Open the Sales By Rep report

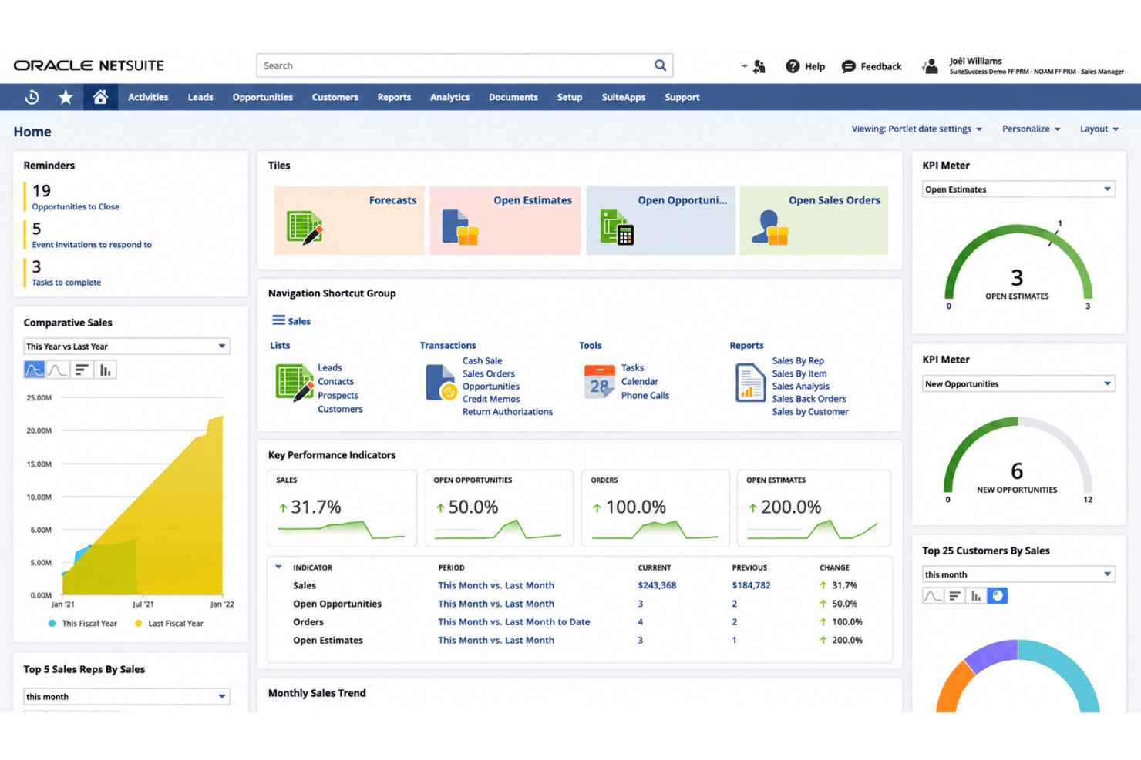click(798, 360)
